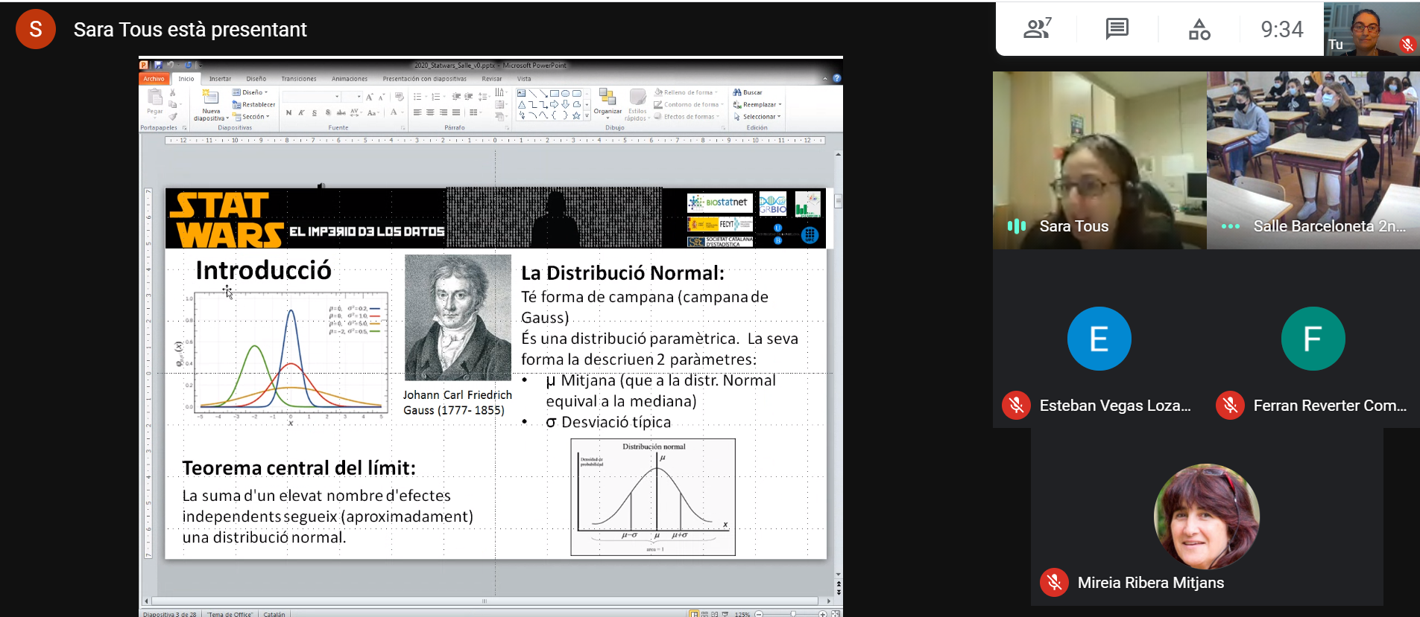The height and width of the screenshot is (617, 1420).
Task: Select the Oval shape in shapes gallery
Action: pyautogui.click(x=566, y=93)
